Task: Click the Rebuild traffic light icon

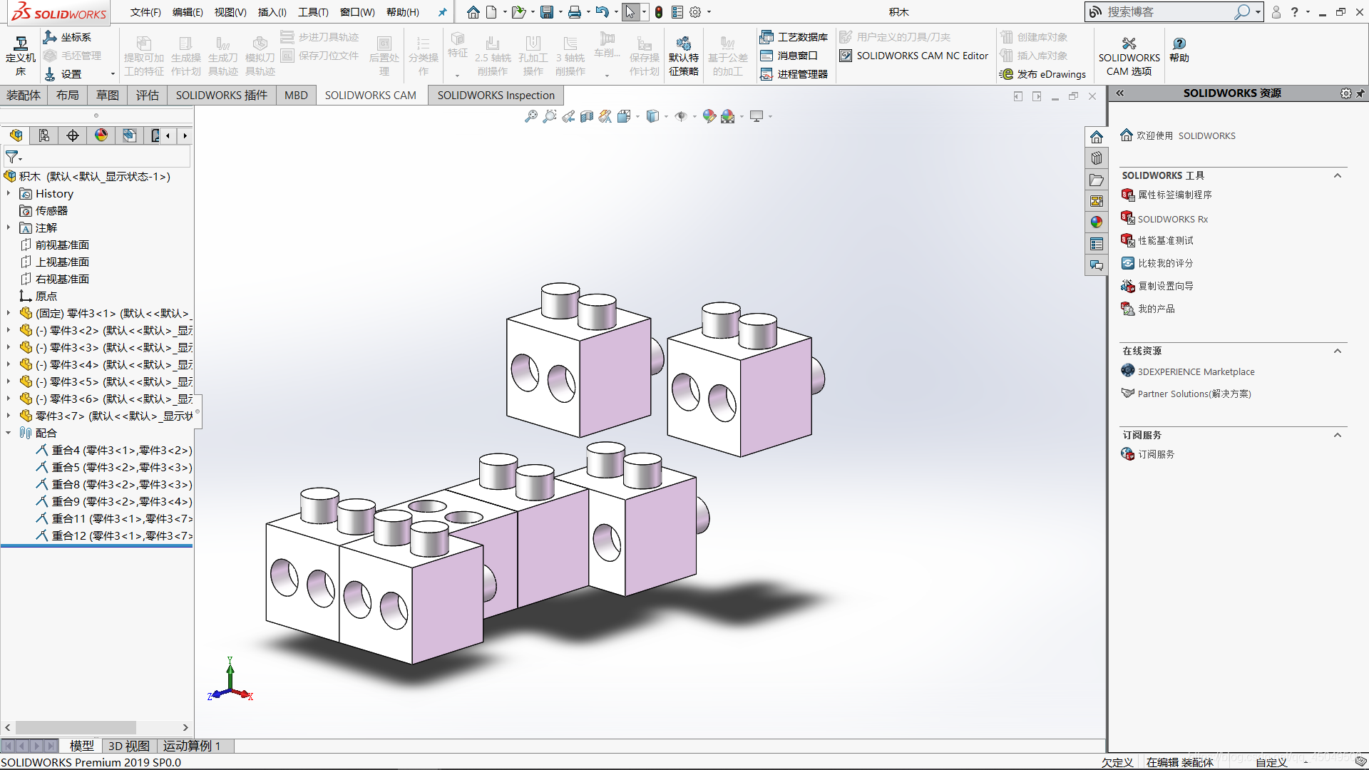Action: (659, 12)
